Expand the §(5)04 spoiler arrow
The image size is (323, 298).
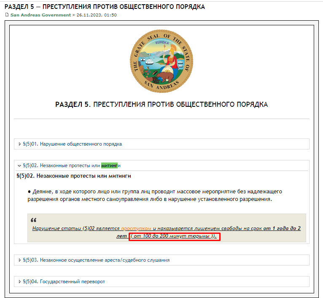click(19, 282)
